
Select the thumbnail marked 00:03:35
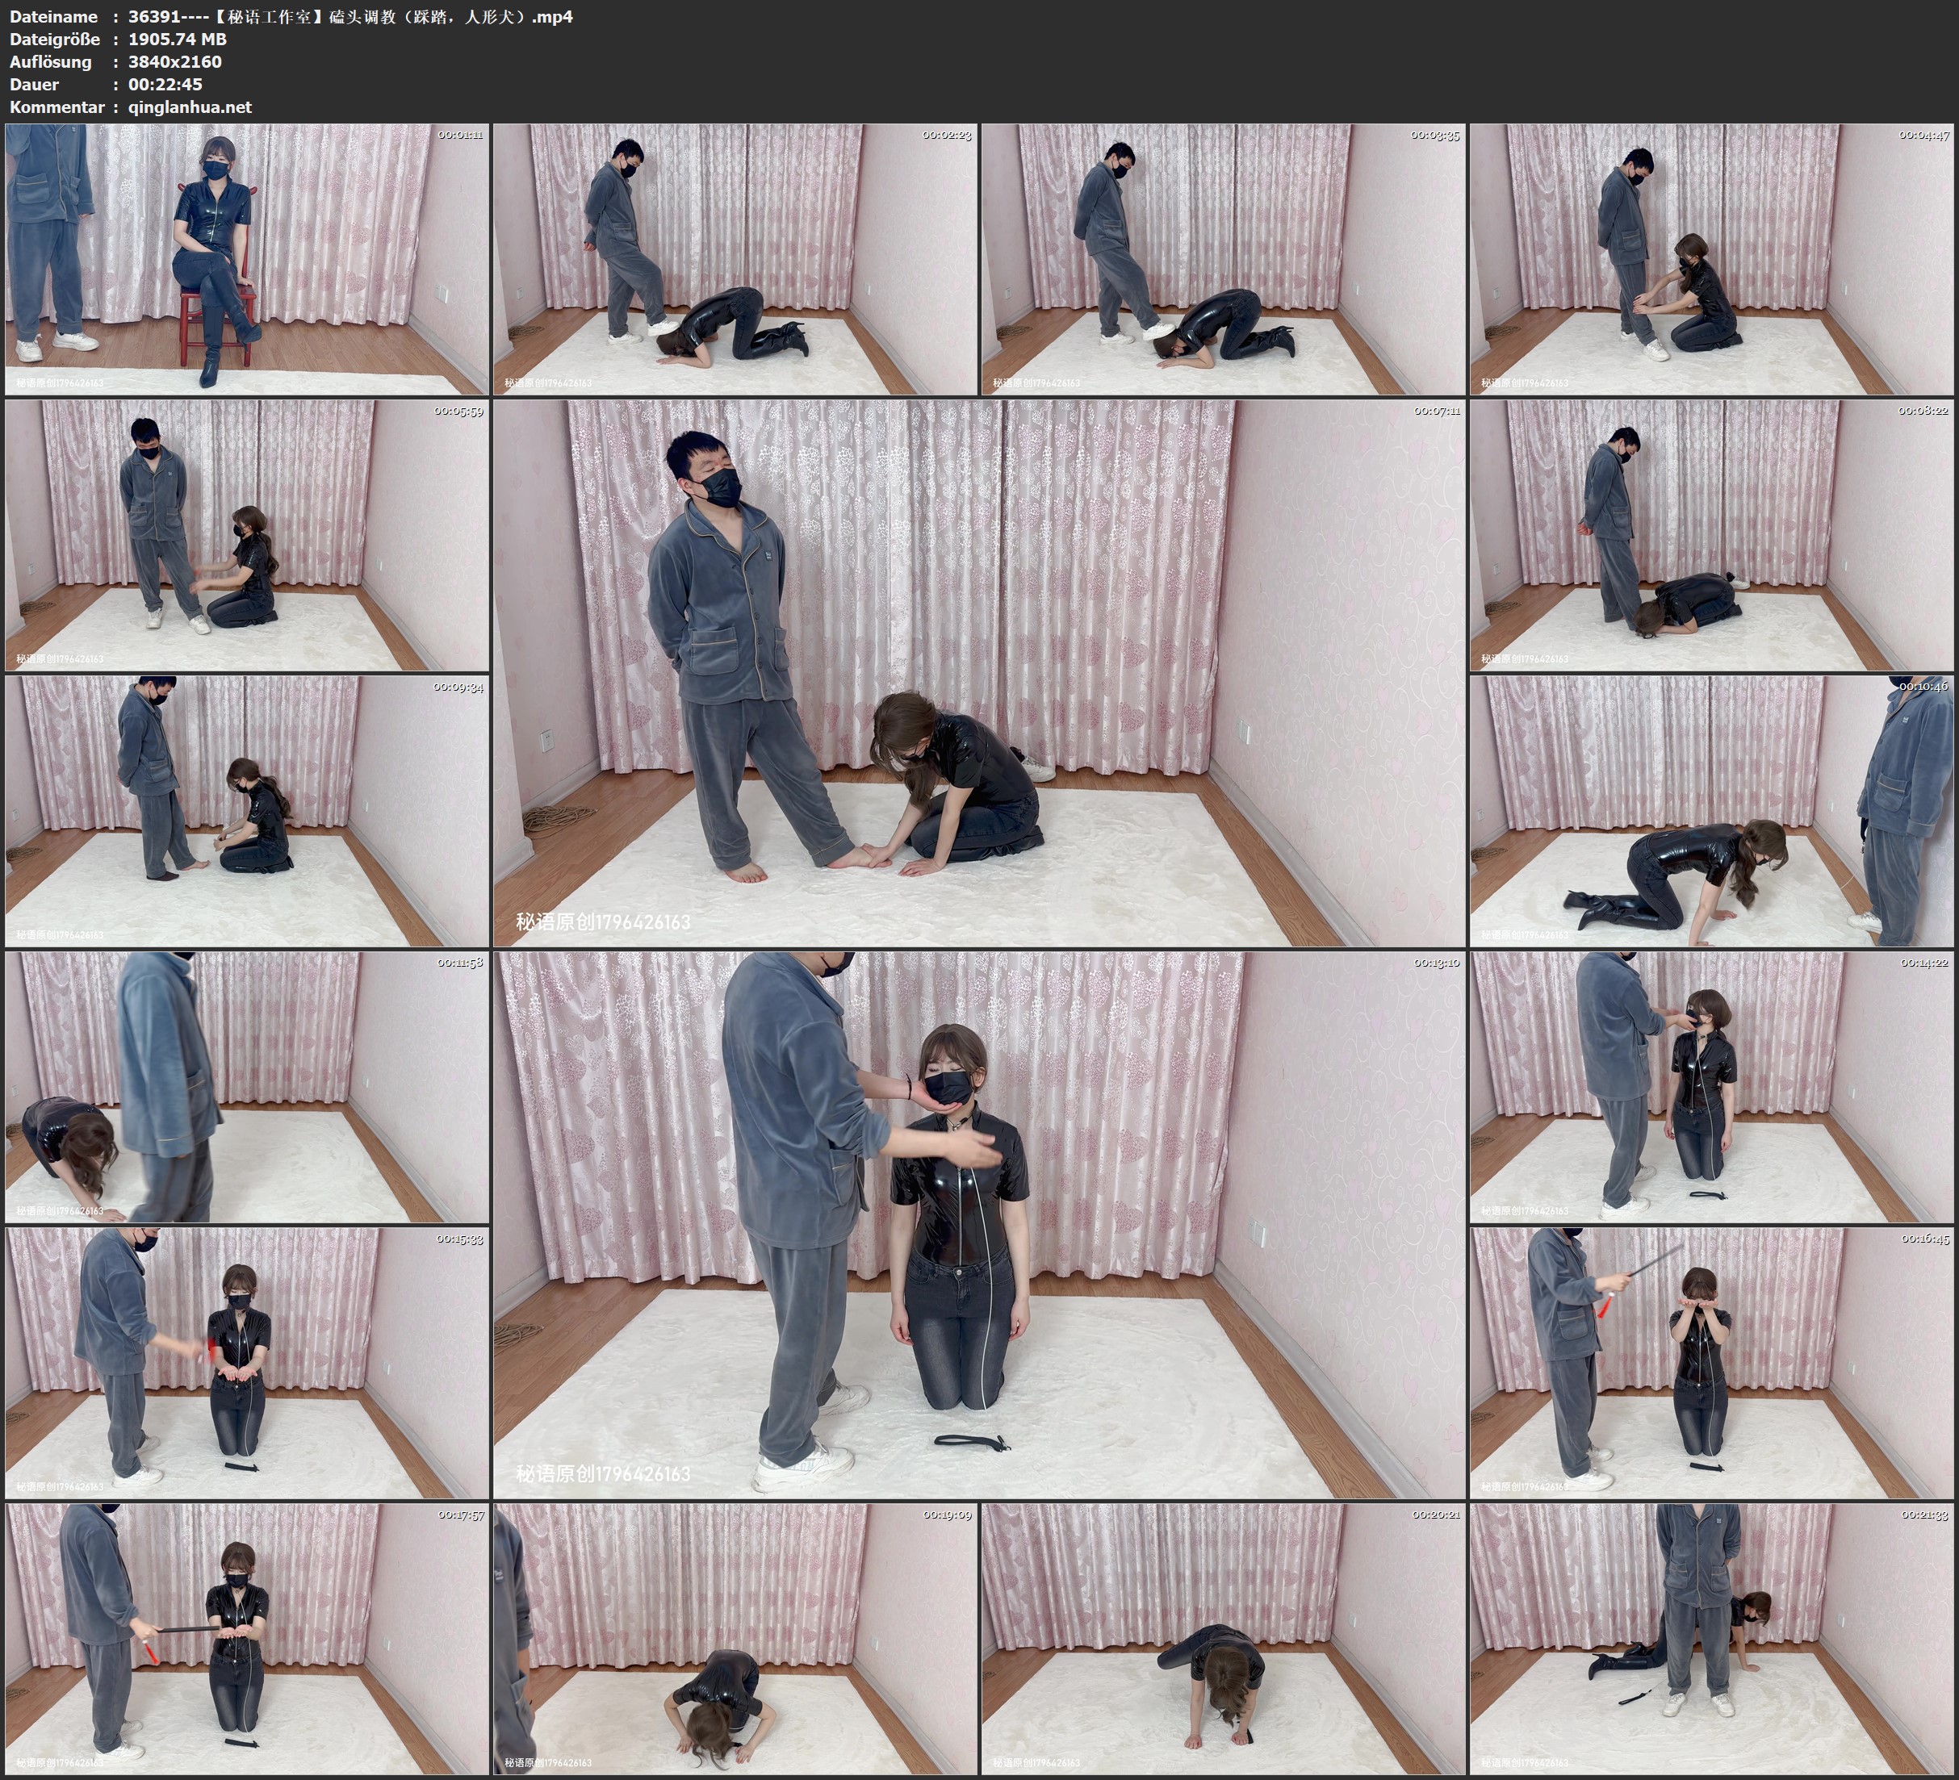tap(1222, 258)
